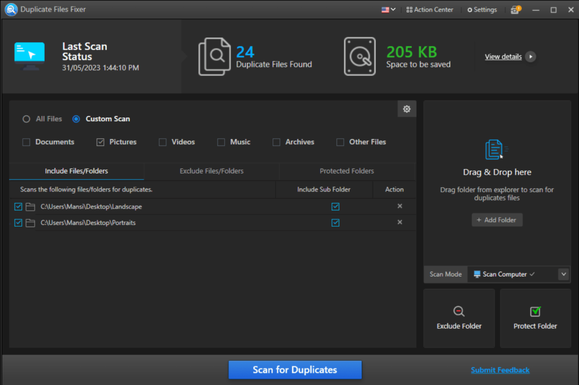
Task: Click the Scan for Duplicates button
Action: pos(295,370)
